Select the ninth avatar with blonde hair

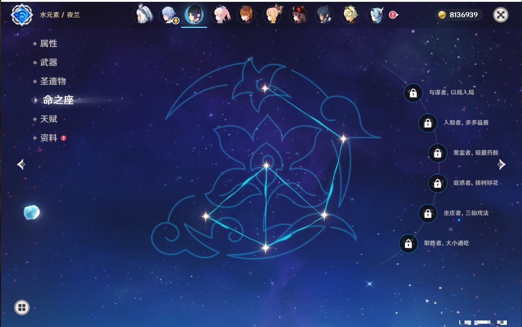pyautogui.click(x=350, y=15)
